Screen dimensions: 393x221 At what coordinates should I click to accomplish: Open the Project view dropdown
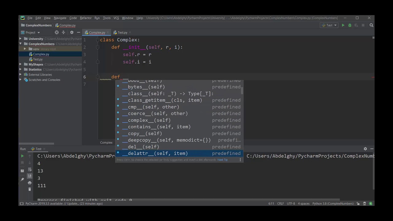[30, 32]
